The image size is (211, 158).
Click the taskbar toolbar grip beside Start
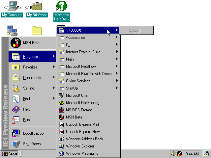(x=21, y=154)
